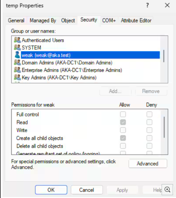Click the Cancel button
This screenshot has width=176, height=198.
click(x=87, y=190)
